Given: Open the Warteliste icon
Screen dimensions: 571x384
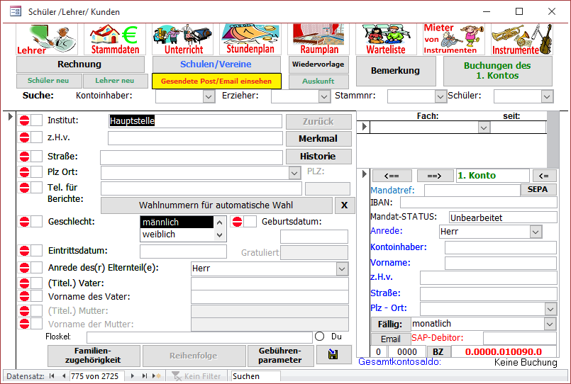Looking at the screenshot, I should click(385, 39).
